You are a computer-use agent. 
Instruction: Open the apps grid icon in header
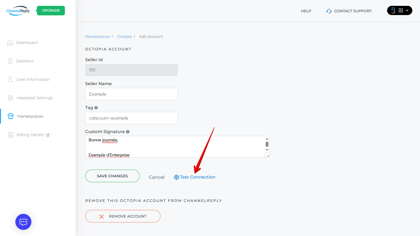(401, 10)
